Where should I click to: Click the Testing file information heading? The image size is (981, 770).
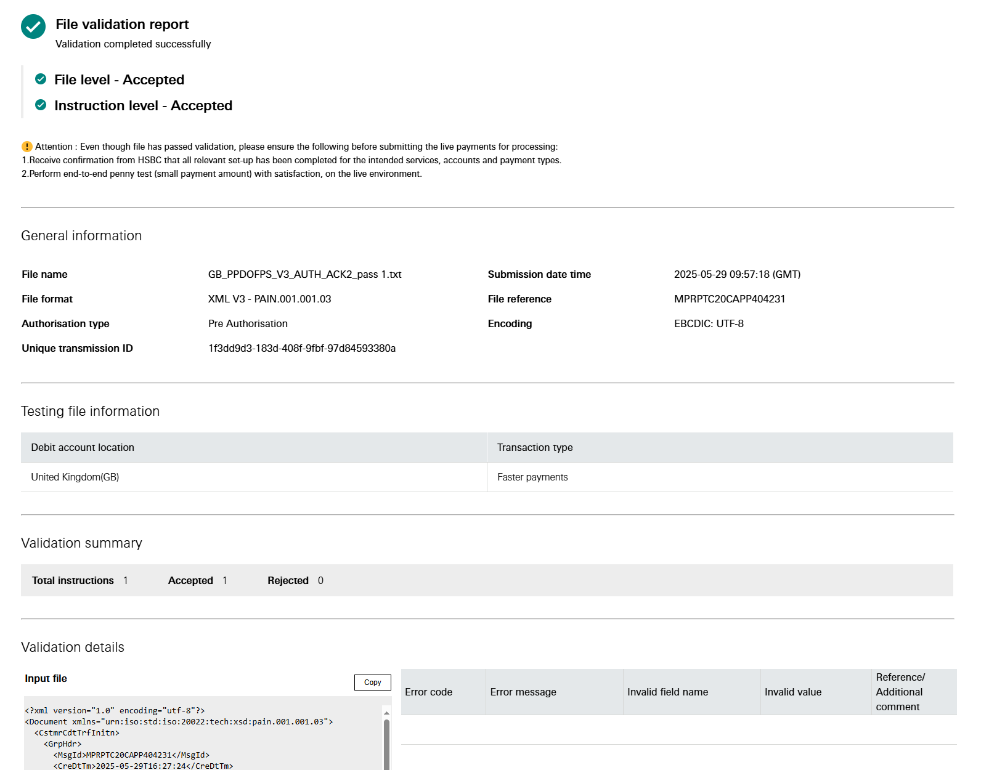coord(90,411)
